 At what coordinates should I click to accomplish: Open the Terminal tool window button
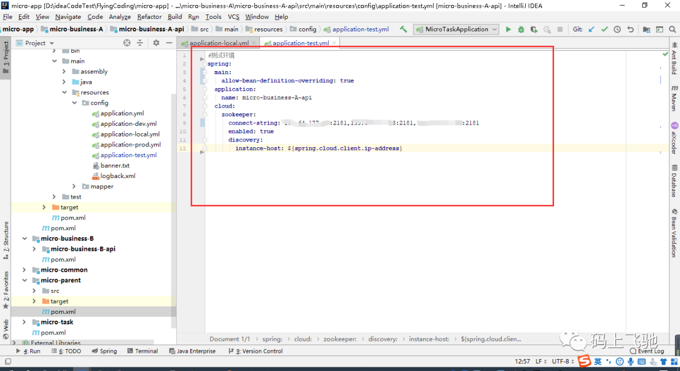click(x=142, y=351)
